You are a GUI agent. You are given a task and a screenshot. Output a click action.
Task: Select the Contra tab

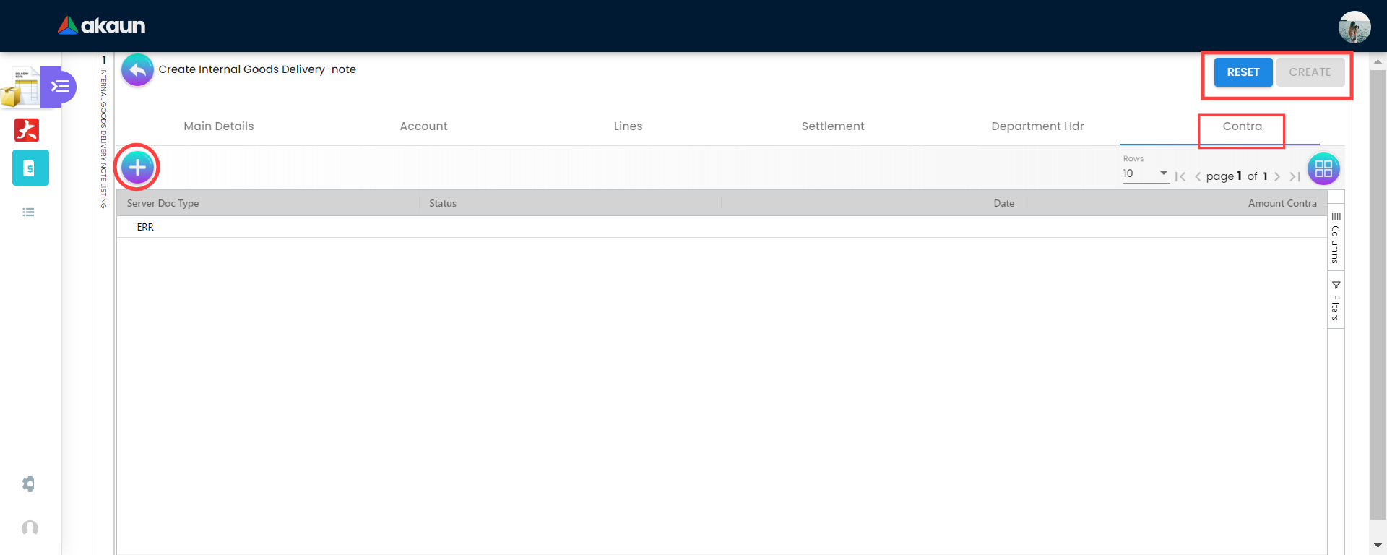pyautogui.click(x=1243, y=126)
